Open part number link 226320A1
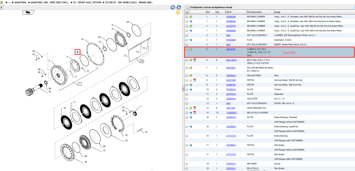The image size is (355, 171). pos(231,169)
